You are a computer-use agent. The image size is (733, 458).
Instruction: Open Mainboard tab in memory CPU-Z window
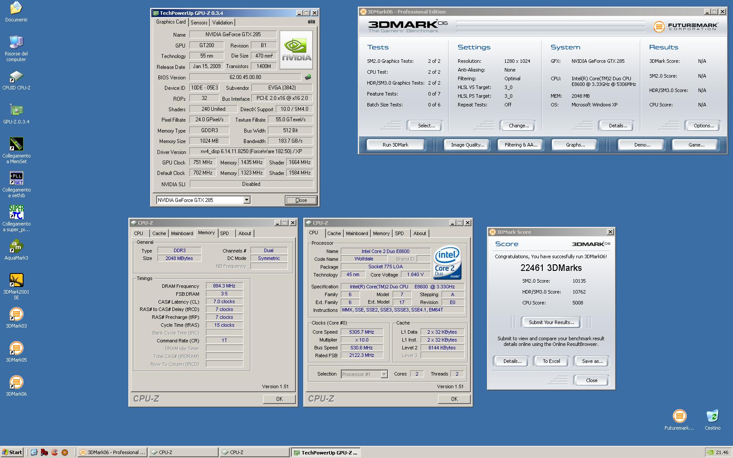182,233
